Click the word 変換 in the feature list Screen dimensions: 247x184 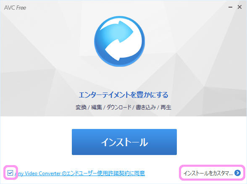click(81, 107)
